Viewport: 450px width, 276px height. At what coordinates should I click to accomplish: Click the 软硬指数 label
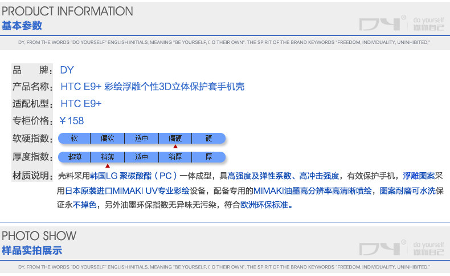coord(32,139)
